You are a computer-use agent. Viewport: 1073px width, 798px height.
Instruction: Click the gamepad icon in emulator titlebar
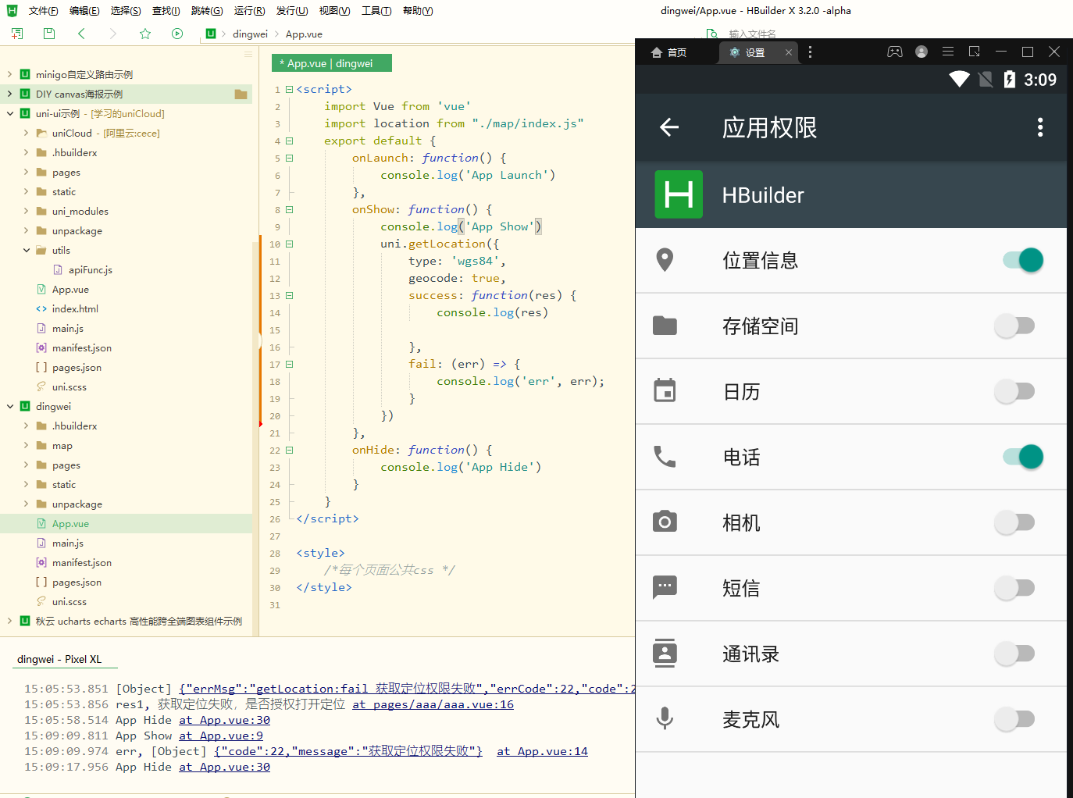tap(894, 52)
